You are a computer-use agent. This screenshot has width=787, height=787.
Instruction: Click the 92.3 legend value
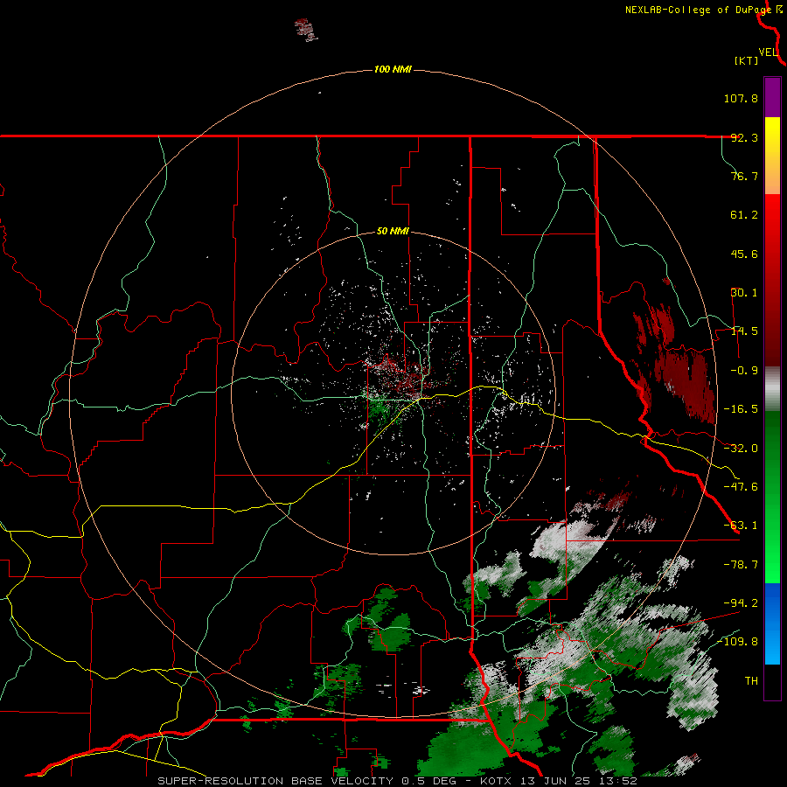click(x=744, y=137)
